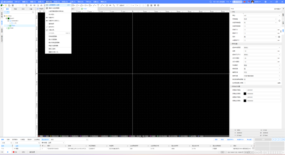Collapse the schematic1 tree node
This screenshot has width=285, height=155.
pos(8,21)
